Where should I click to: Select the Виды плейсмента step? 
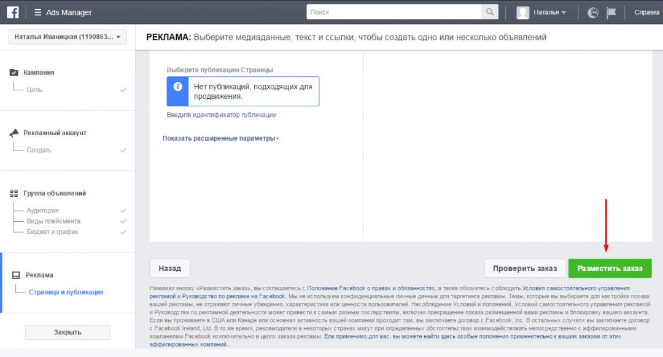coord(53,221)
